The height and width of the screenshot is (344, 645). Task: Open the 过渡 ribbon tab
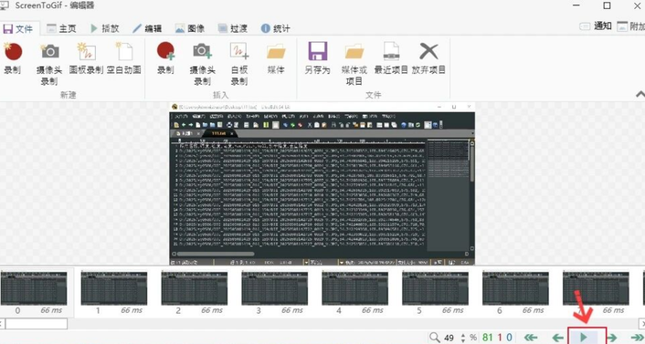(x=233, y=28)
